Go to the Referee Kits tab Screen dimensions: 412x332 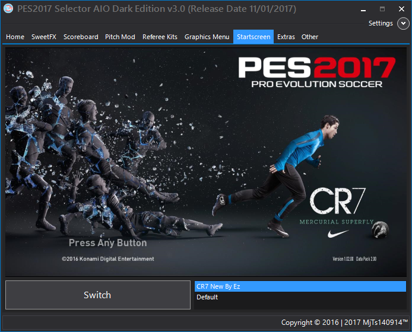[x=160, y=37]
